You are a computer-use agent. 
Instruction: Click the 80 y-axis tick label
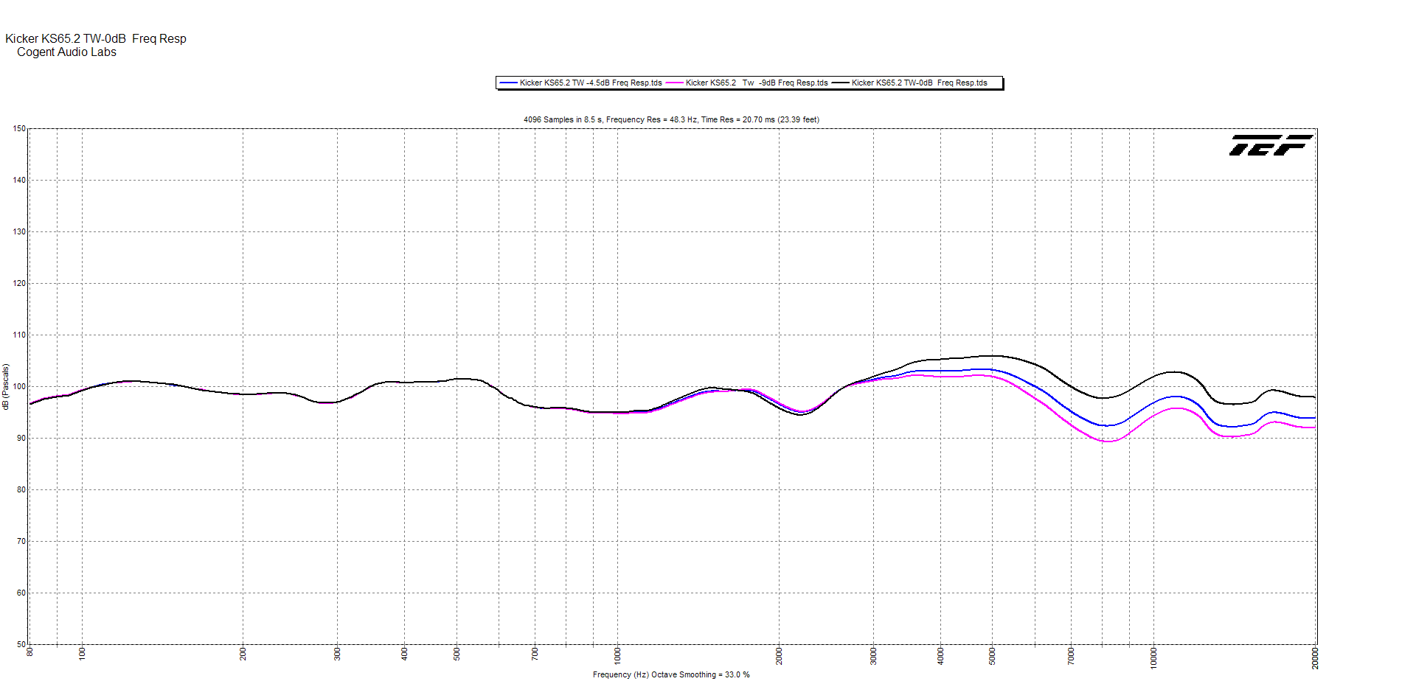pos(21,489)
